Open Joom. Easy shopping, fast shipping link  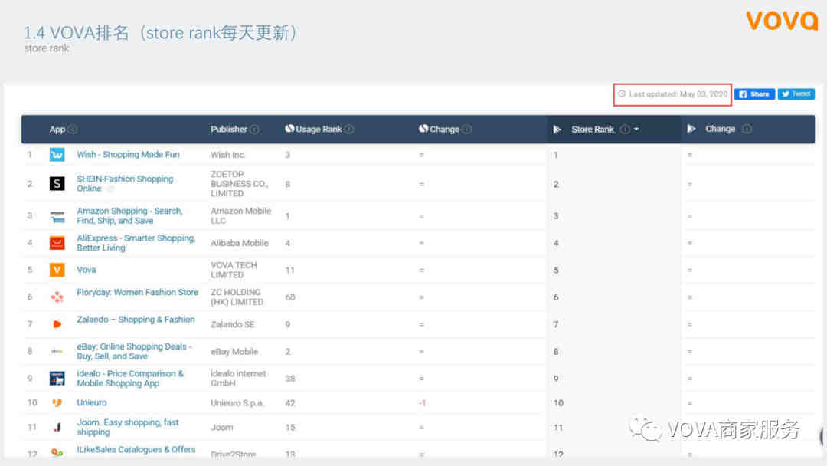coord(128,427)
